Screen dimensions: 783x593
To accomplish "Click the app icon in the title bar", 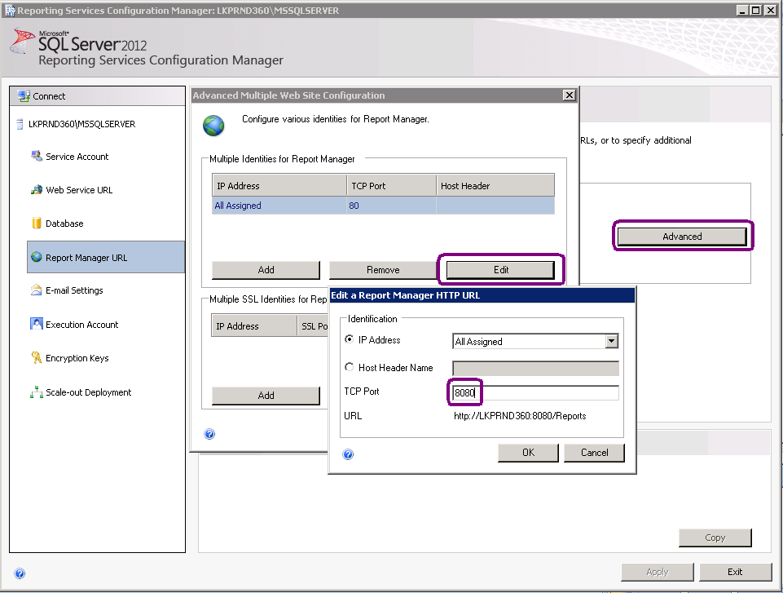I will (x=10, y=10).
